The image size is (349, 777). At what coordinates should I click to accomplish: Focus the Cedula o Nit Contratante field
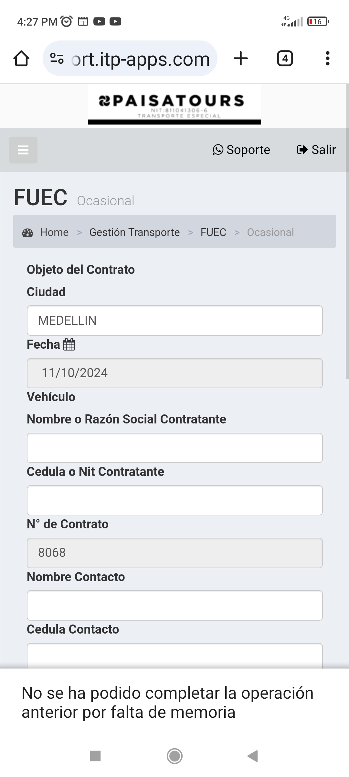tap(174, 500)
